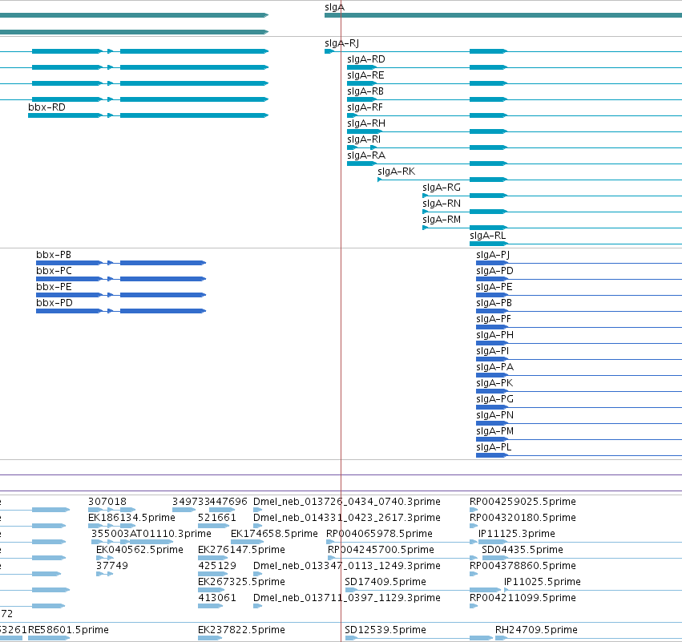
Task: Select the slgA-PJ protein label
Action: point(493,255)
